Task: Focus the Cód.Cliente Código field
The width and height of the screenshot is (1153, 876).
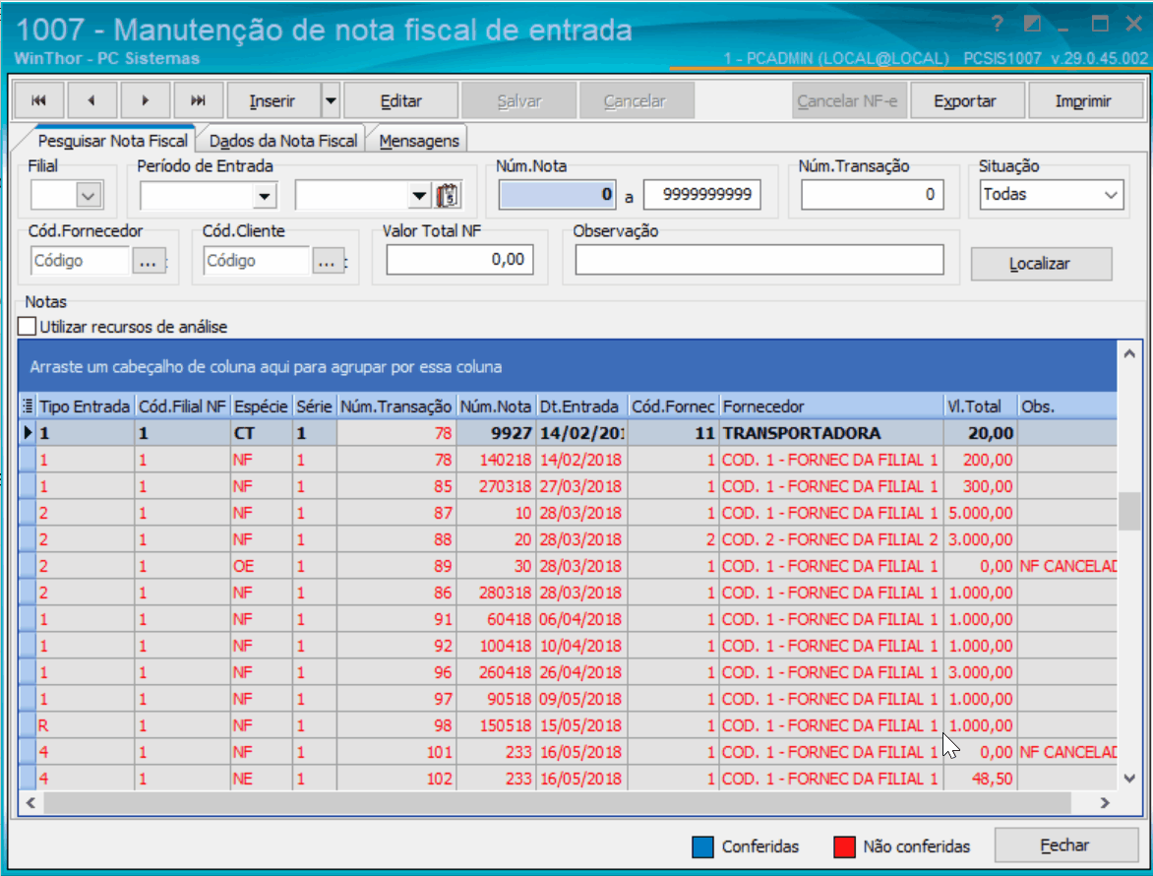Action: 256,261
